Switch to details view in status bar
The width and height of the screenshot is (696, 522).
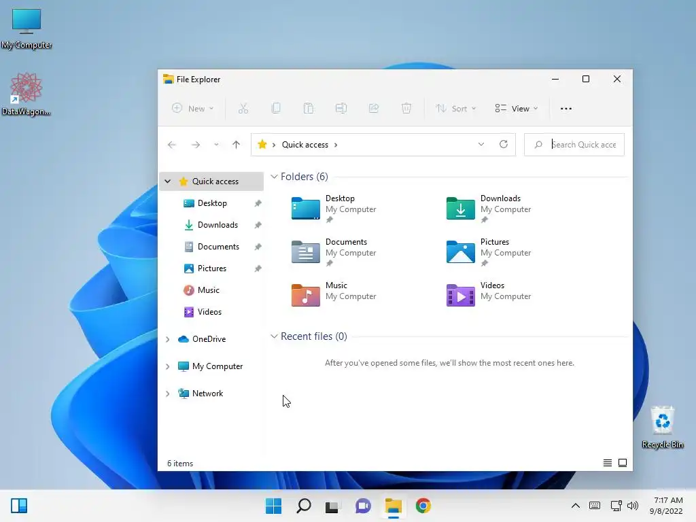pos(608,463)
